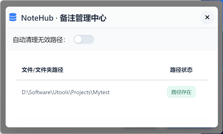Click the 文件/文件夹路径 column header
Screen dimensions: 223x134
click(x=43, y=70)
